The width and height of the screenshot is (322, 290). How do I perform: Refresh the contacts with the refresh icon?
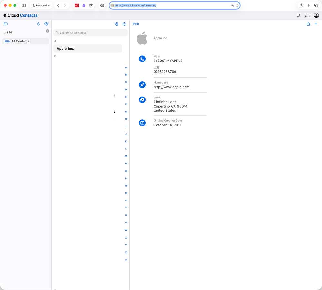click(x=38, y=24)
